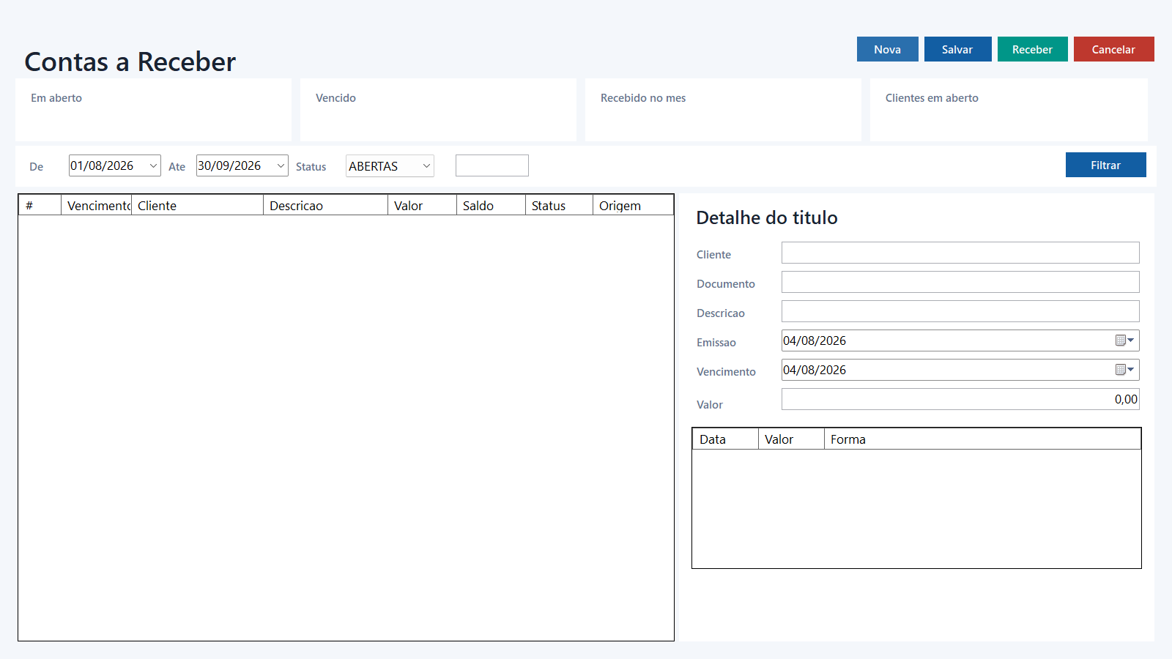Click the Contas a Receber title

(130, 62)
